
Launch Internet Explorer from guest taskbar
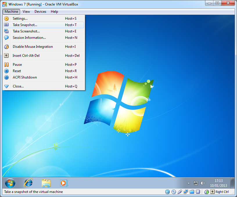click(x=28, y=183)
